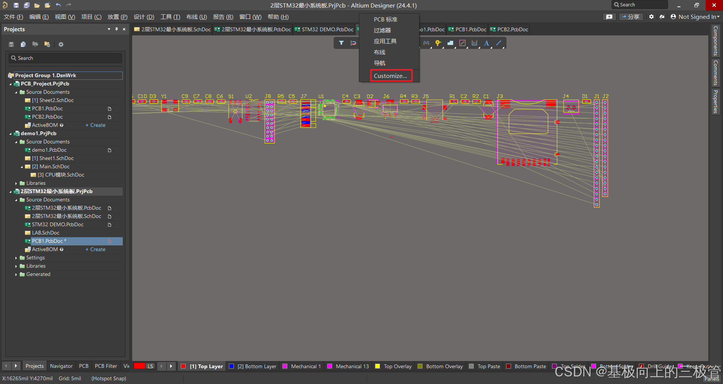Open the Not Signed In dropdown
The height and width of the screenshot is (384, 723).
tap(695, 17)
